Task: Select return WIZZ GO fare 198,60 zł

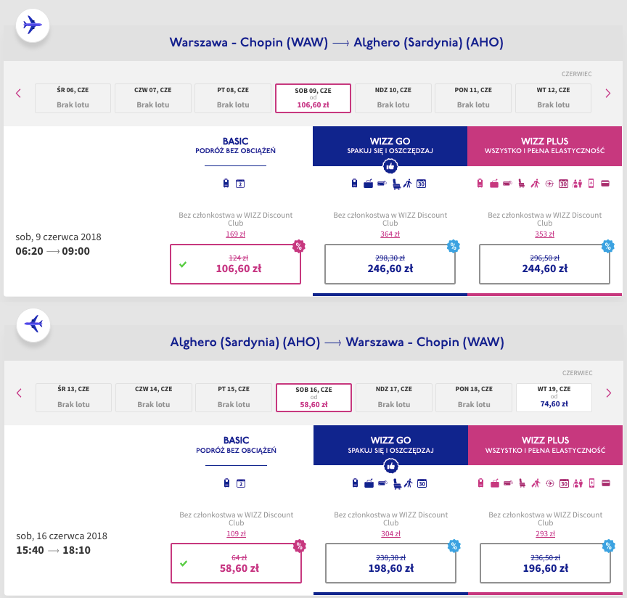Action: point(390,563)
